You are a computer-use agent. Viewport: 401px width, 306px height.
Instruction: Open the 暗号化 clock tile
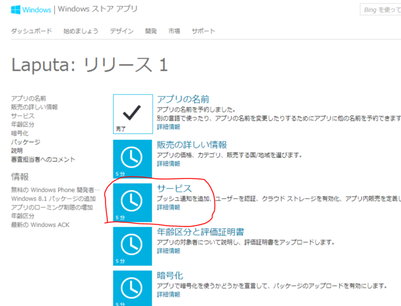(x=132, y=288)
